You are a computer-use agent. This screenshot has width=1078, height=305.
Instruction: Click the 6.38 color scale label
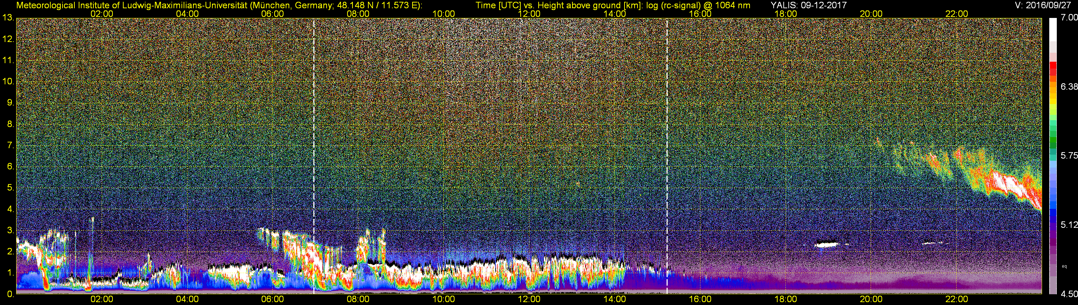tap(1069, 86)
